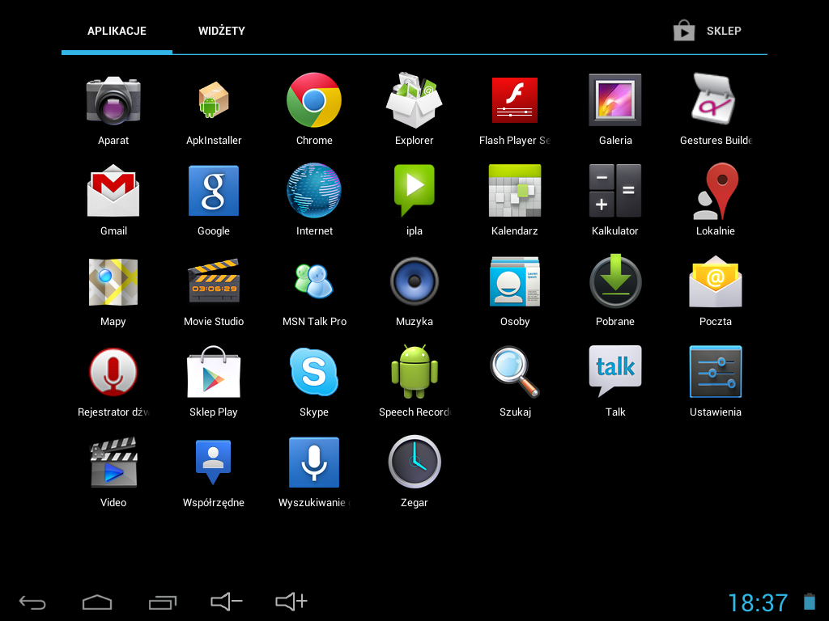Launch ApkInstaller
829x621 pixels.
(214, 100)
